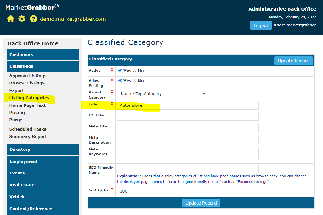The height and width of the screenshot is (215, 323).
Task: Expand the Employment menu section
Action: (x=42, y=161)
